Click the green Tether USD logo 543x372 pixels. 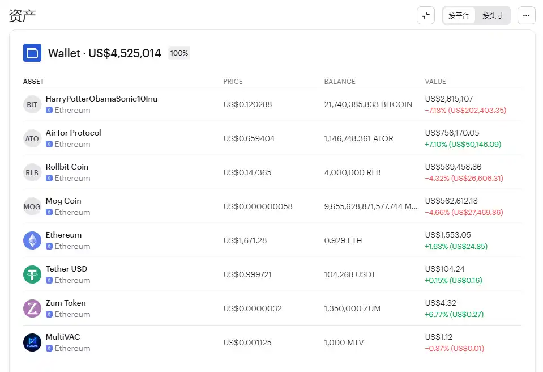tap(32, 274)
